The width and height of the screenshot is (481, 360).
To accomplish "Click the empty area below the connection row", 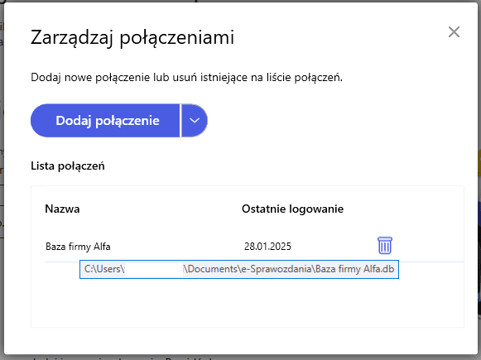I will coord(248,302).
